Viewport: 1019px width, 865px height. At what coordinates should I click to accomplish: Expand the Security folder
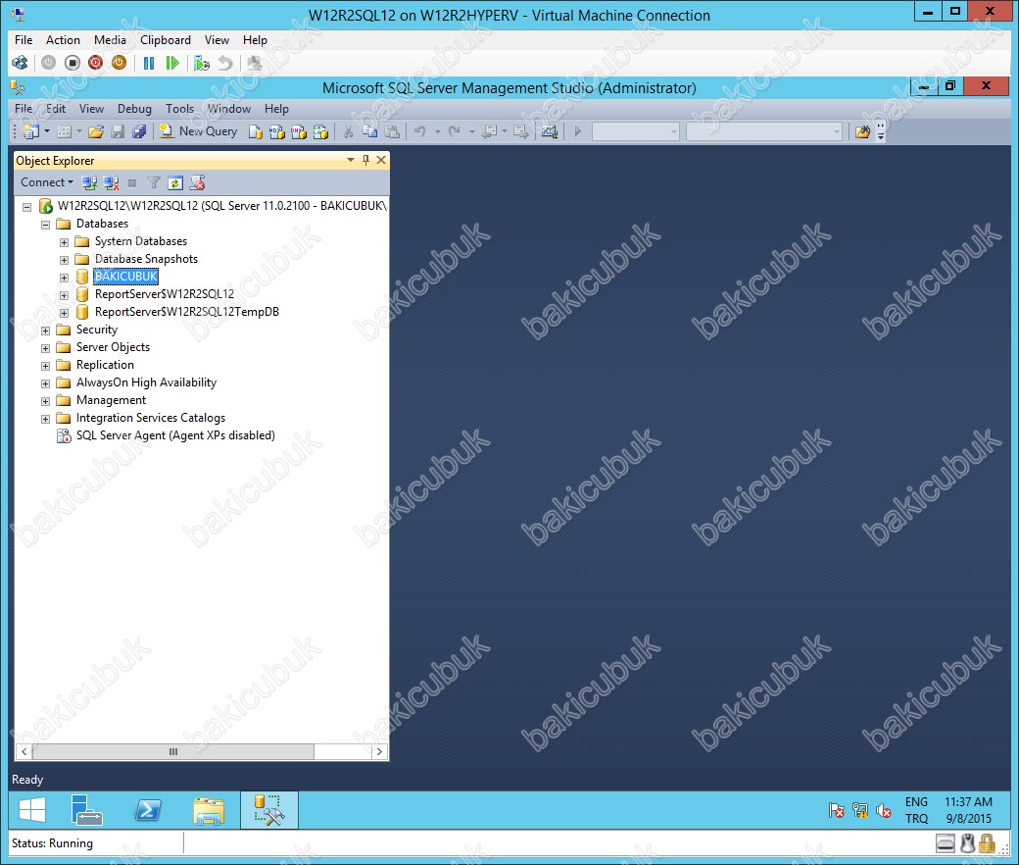(45, 331)
